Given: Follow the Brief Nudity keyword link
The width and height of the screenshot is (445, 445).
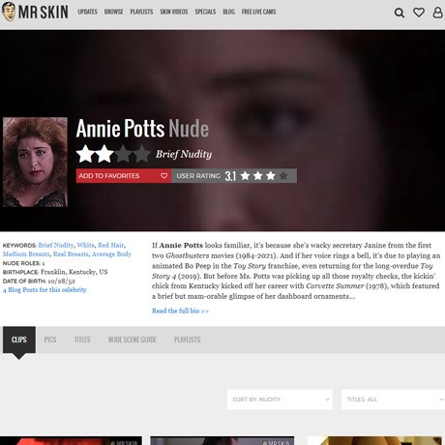Looking at the screenshot, I should point(56,245).
